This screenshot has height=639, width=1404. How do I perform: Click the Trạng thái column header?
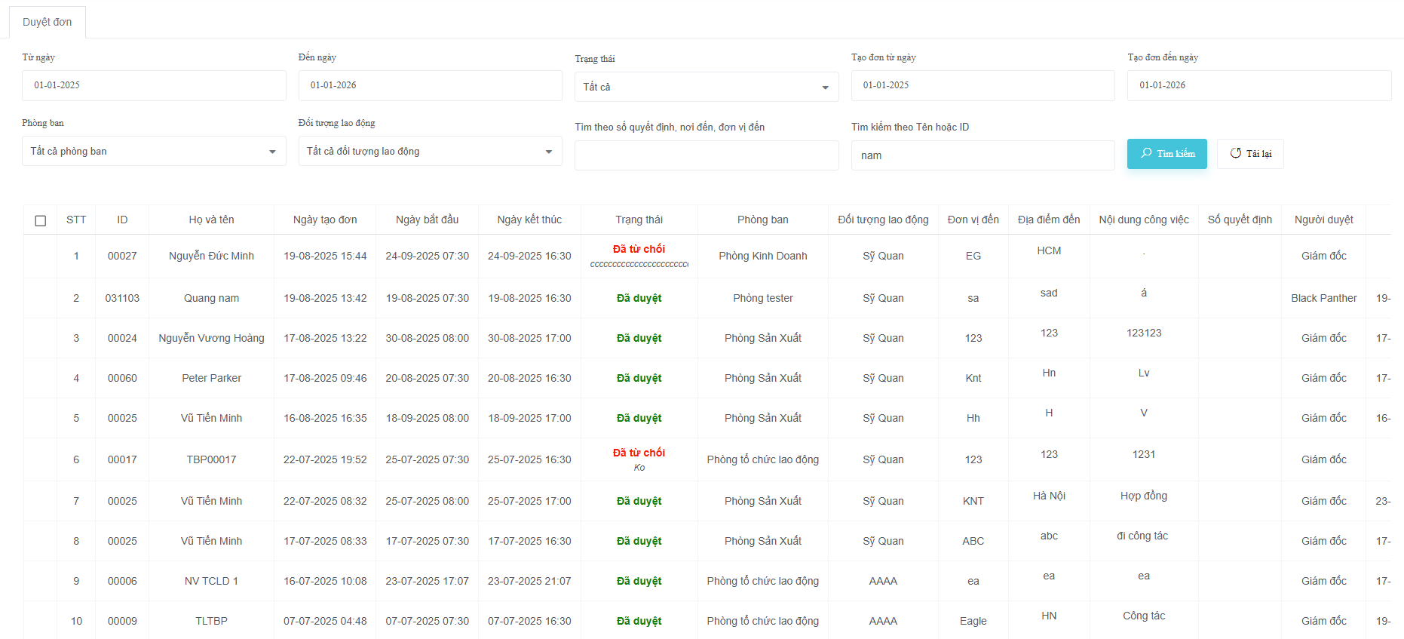[639, 220]
